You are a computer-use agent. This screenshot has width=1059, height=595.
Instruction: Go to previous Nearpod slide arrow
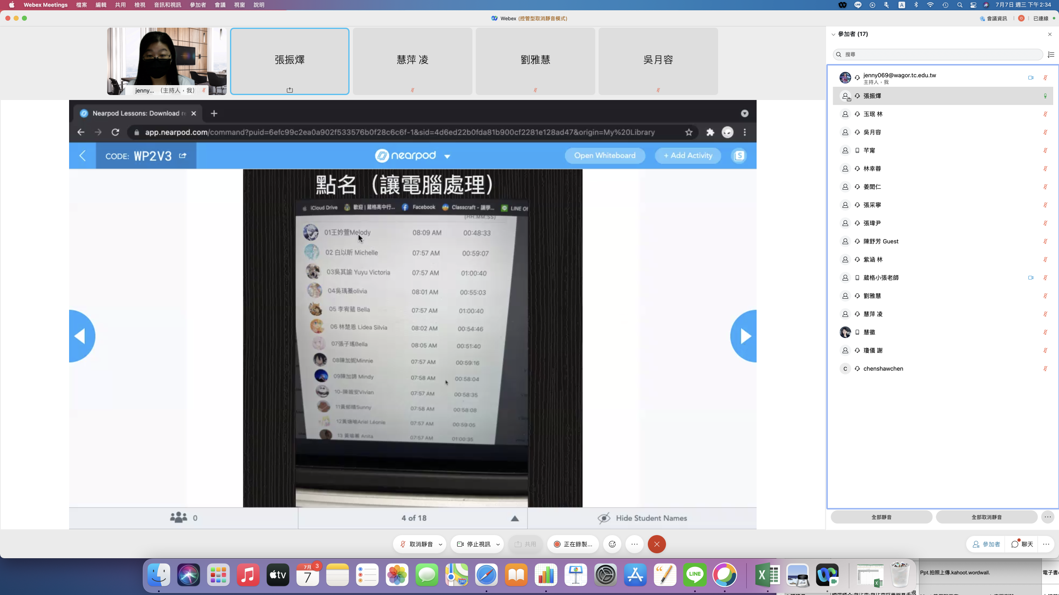tap(81, 336)
